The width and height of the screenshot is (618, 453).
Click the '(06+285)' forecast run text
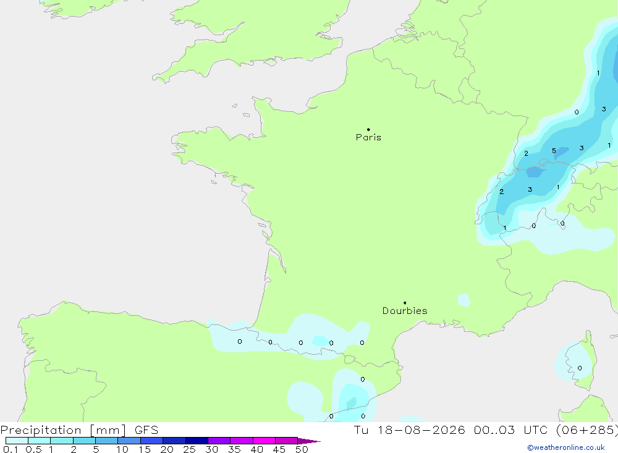(x=587, y=430)
